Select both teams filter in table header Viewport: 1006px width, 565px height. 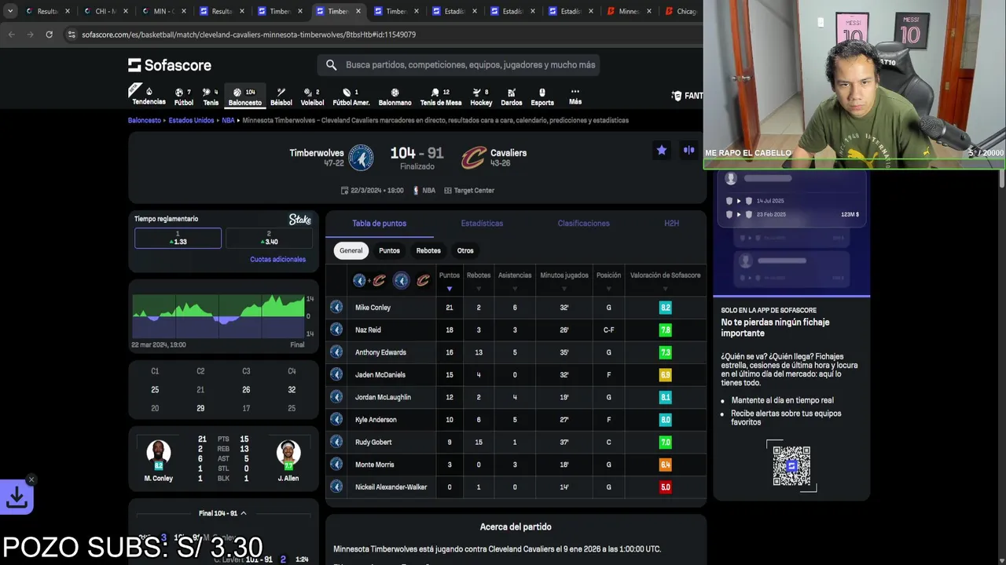click(x=369, y=280)
